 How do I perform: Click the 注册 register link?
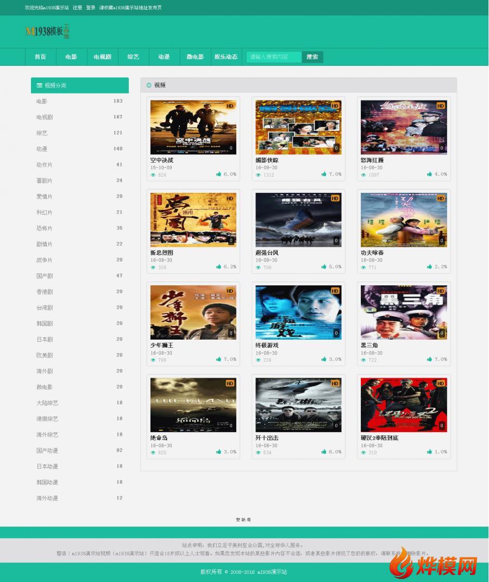click(x=77, y=8)
